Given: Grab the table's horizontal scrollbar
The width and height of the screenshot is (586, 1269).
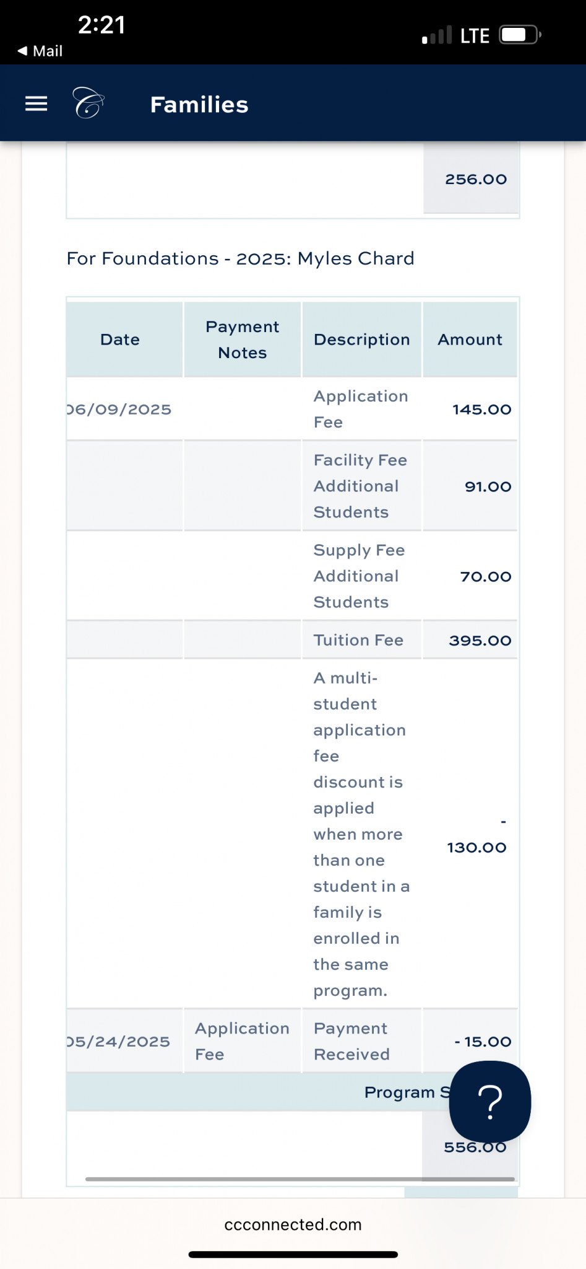Looking at the screenshot, I should pyautogui.click(x=300, y=1179).
